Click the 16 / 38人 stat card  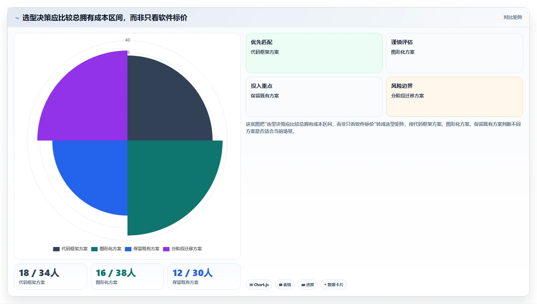[x=127, y=276]
